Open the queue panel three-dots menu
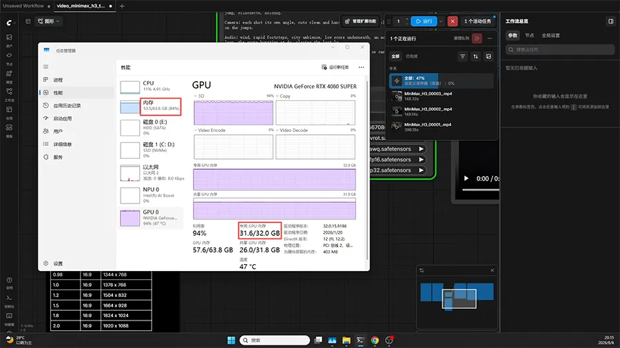Screen dimensions: 620x348 [490, 39]
